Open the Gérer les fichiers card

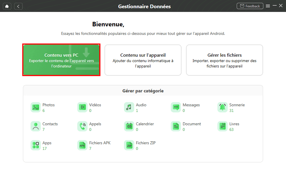[x=224, y=60]
